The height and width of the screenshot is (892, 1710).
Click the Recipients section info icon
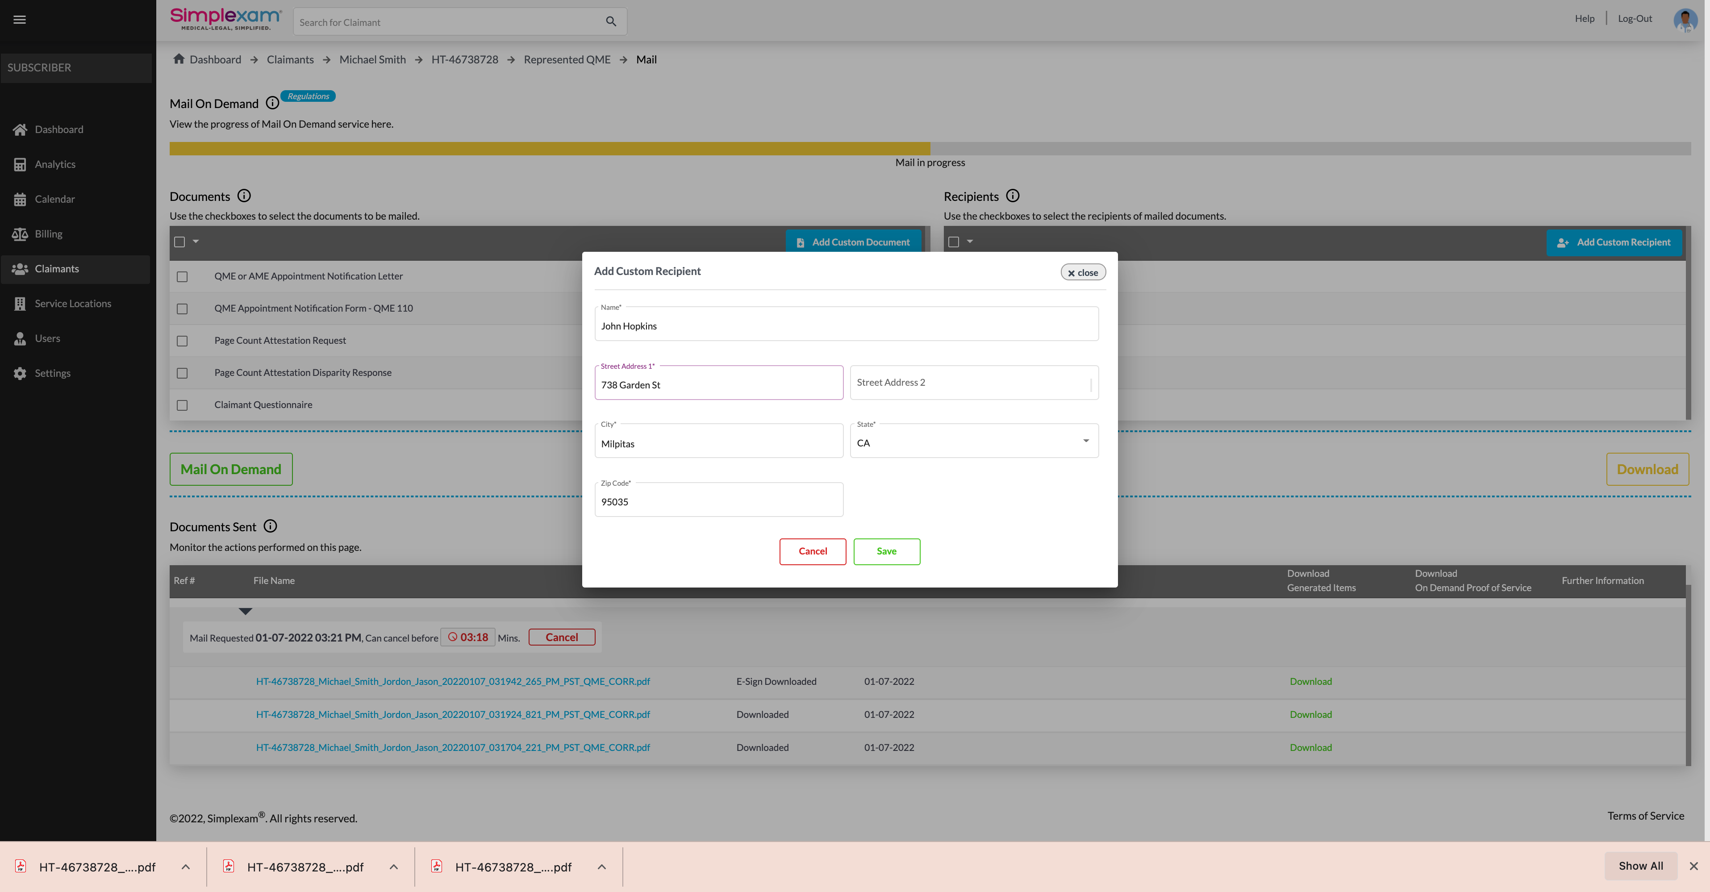coord(1012,196)
